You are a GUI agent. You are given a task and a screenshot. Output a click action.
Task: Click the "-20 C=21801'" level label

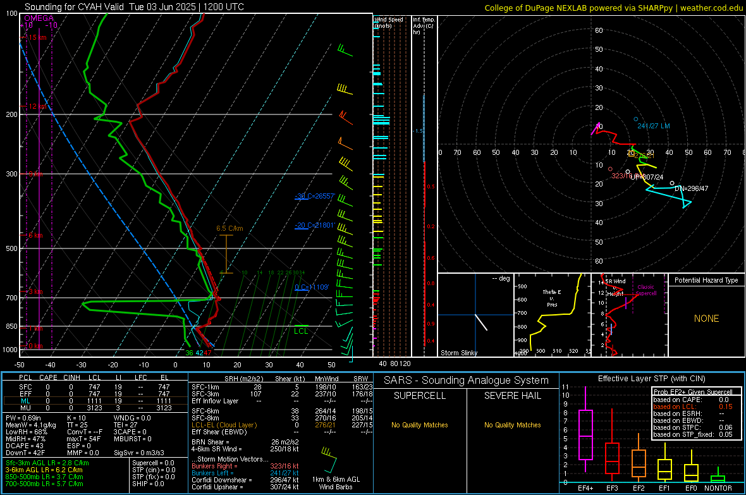coord(315,225)
